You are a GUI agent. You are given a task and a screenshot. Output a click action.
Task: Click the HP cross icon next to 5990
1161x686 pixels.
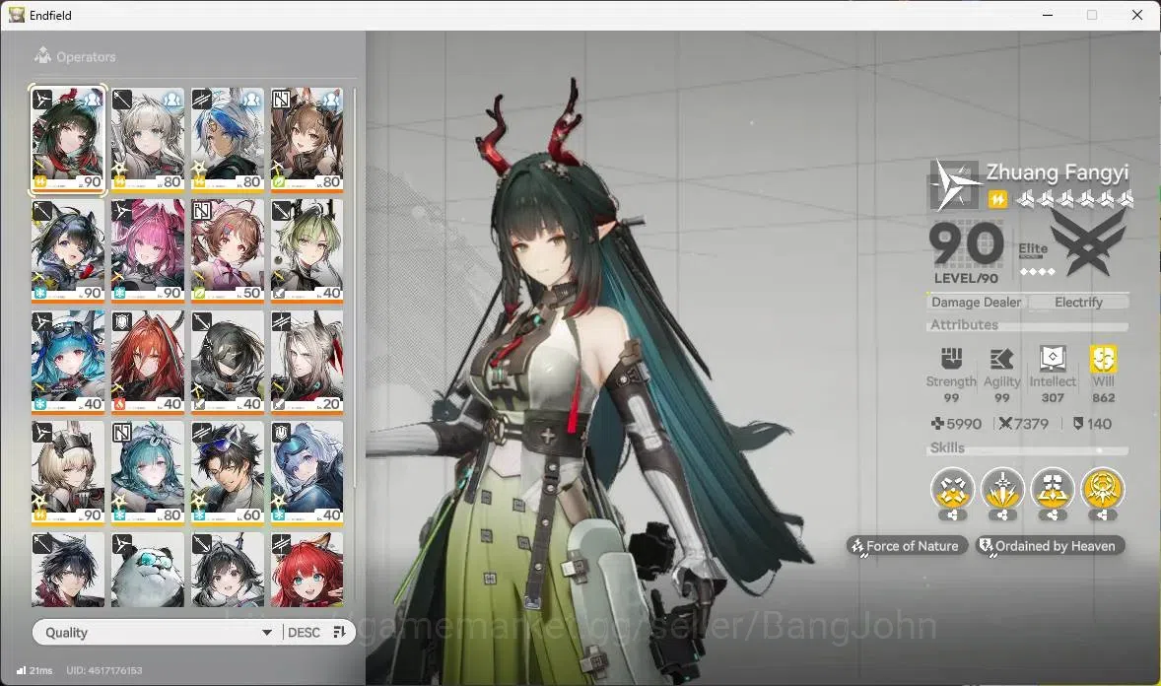pos(937,424)
